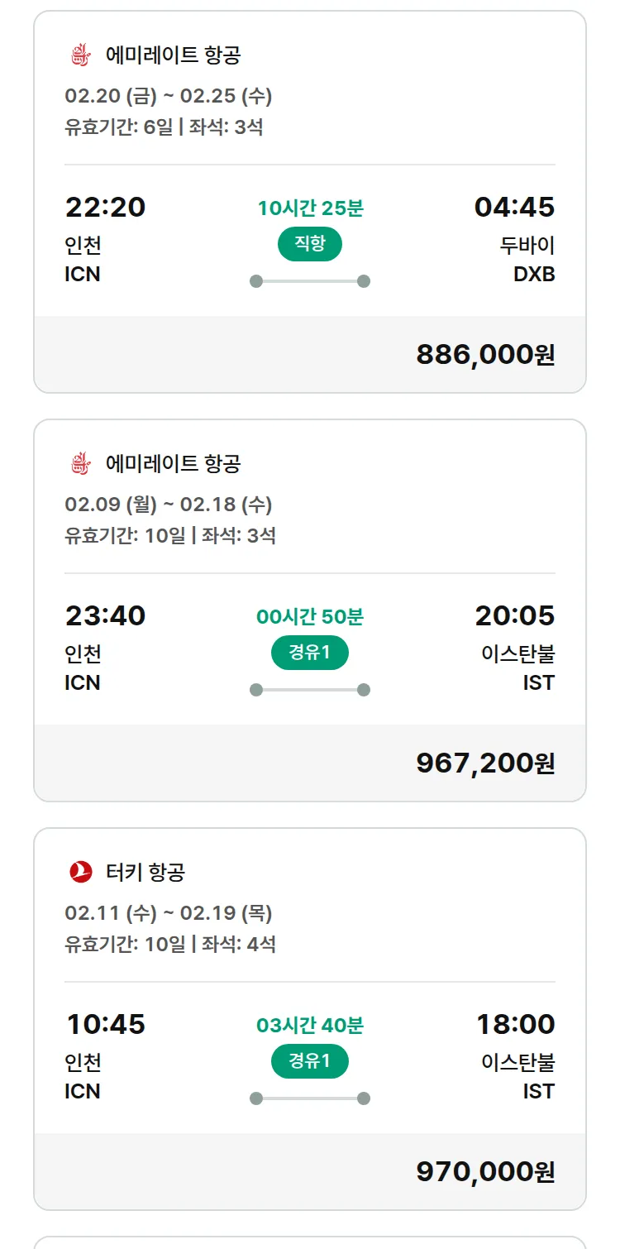620x1249 pixels.
Task: Choose the 970,000원 fare
Action: tap(485, 1172)
